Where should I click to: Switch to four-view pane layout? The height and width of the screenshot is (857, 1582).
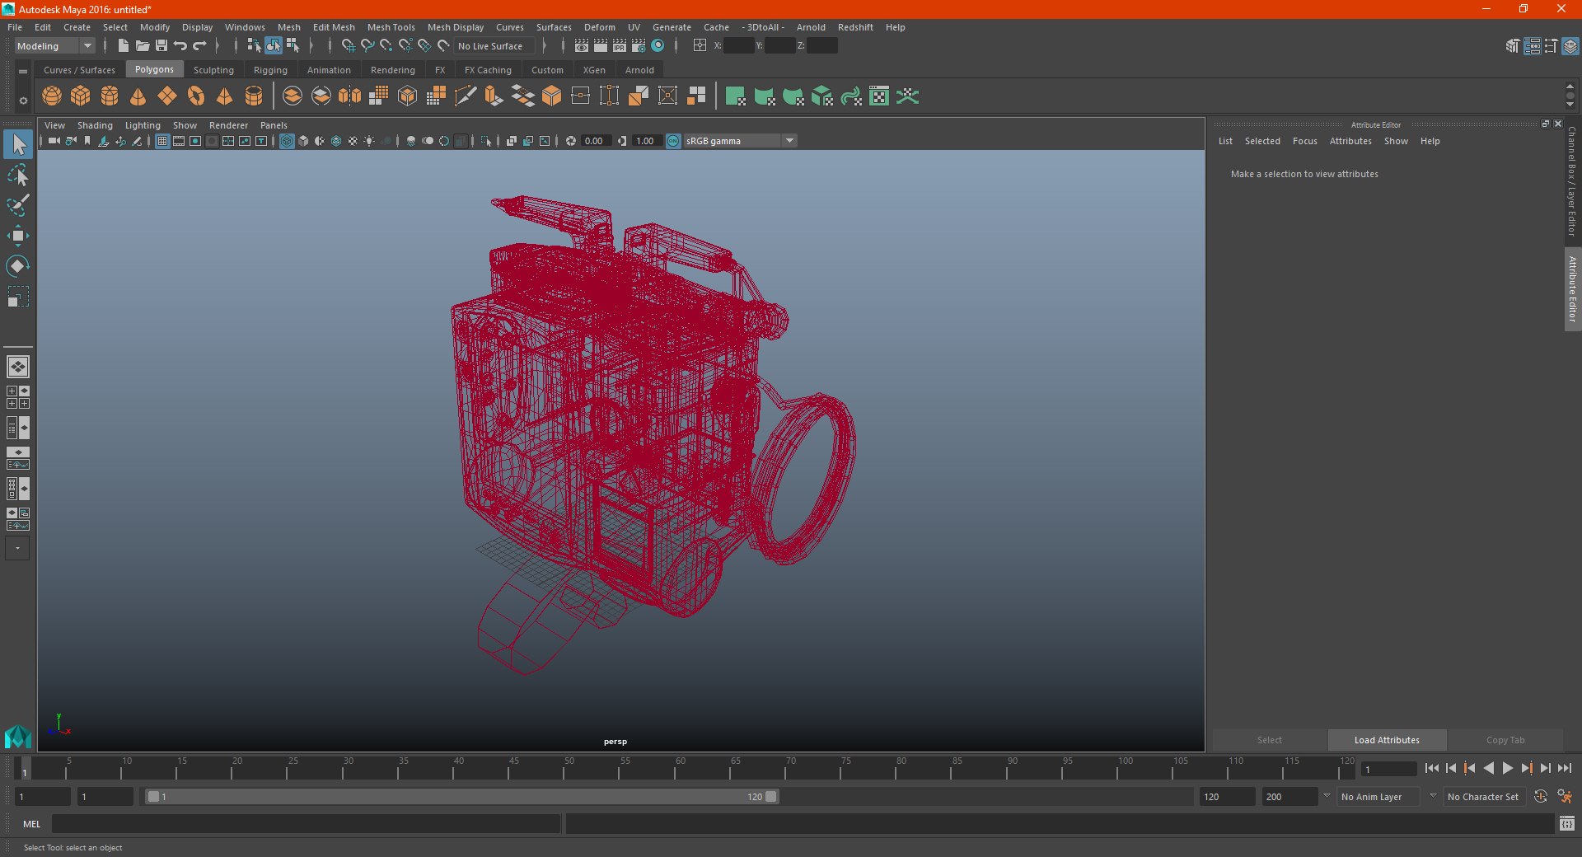[17, 397]
